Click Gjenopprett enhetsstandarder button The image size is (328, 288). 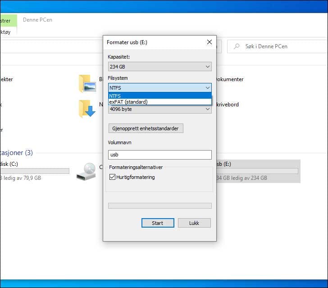146,128
